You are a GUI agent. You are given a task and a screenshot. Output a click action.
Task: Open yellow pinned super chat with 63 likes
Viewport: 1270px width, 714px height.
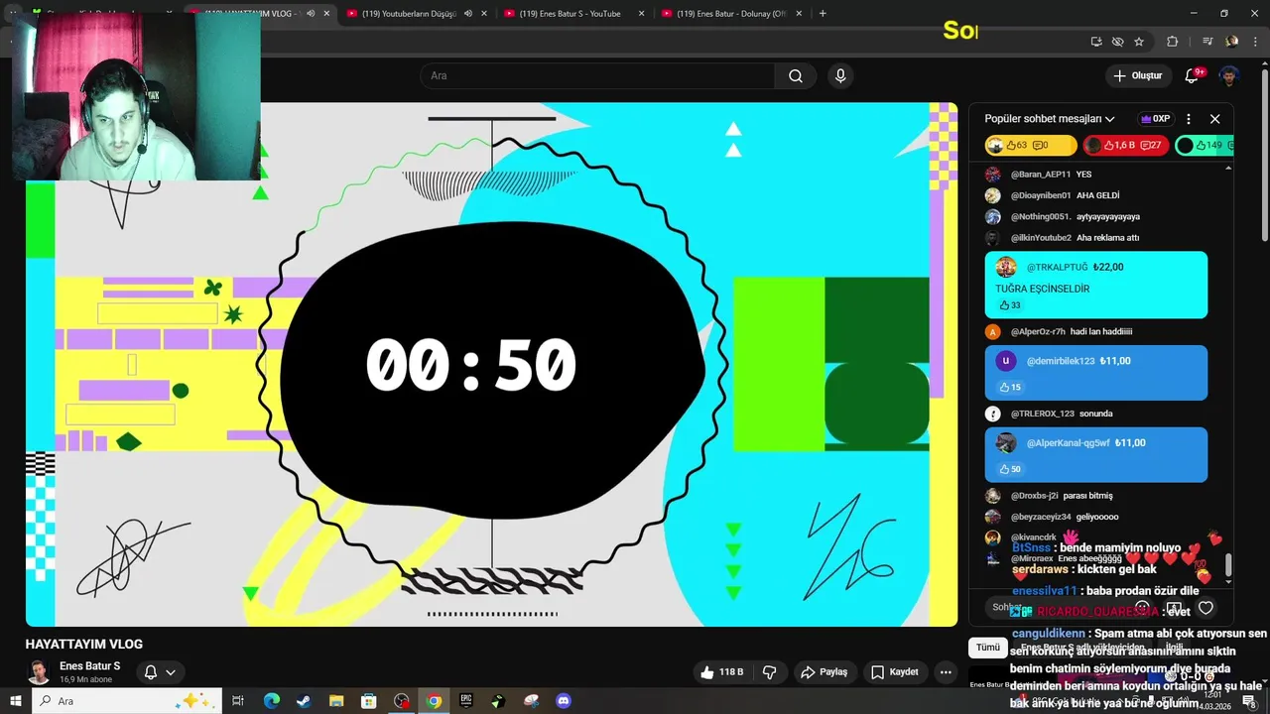pyautogui.click(x=1031, y=146)
